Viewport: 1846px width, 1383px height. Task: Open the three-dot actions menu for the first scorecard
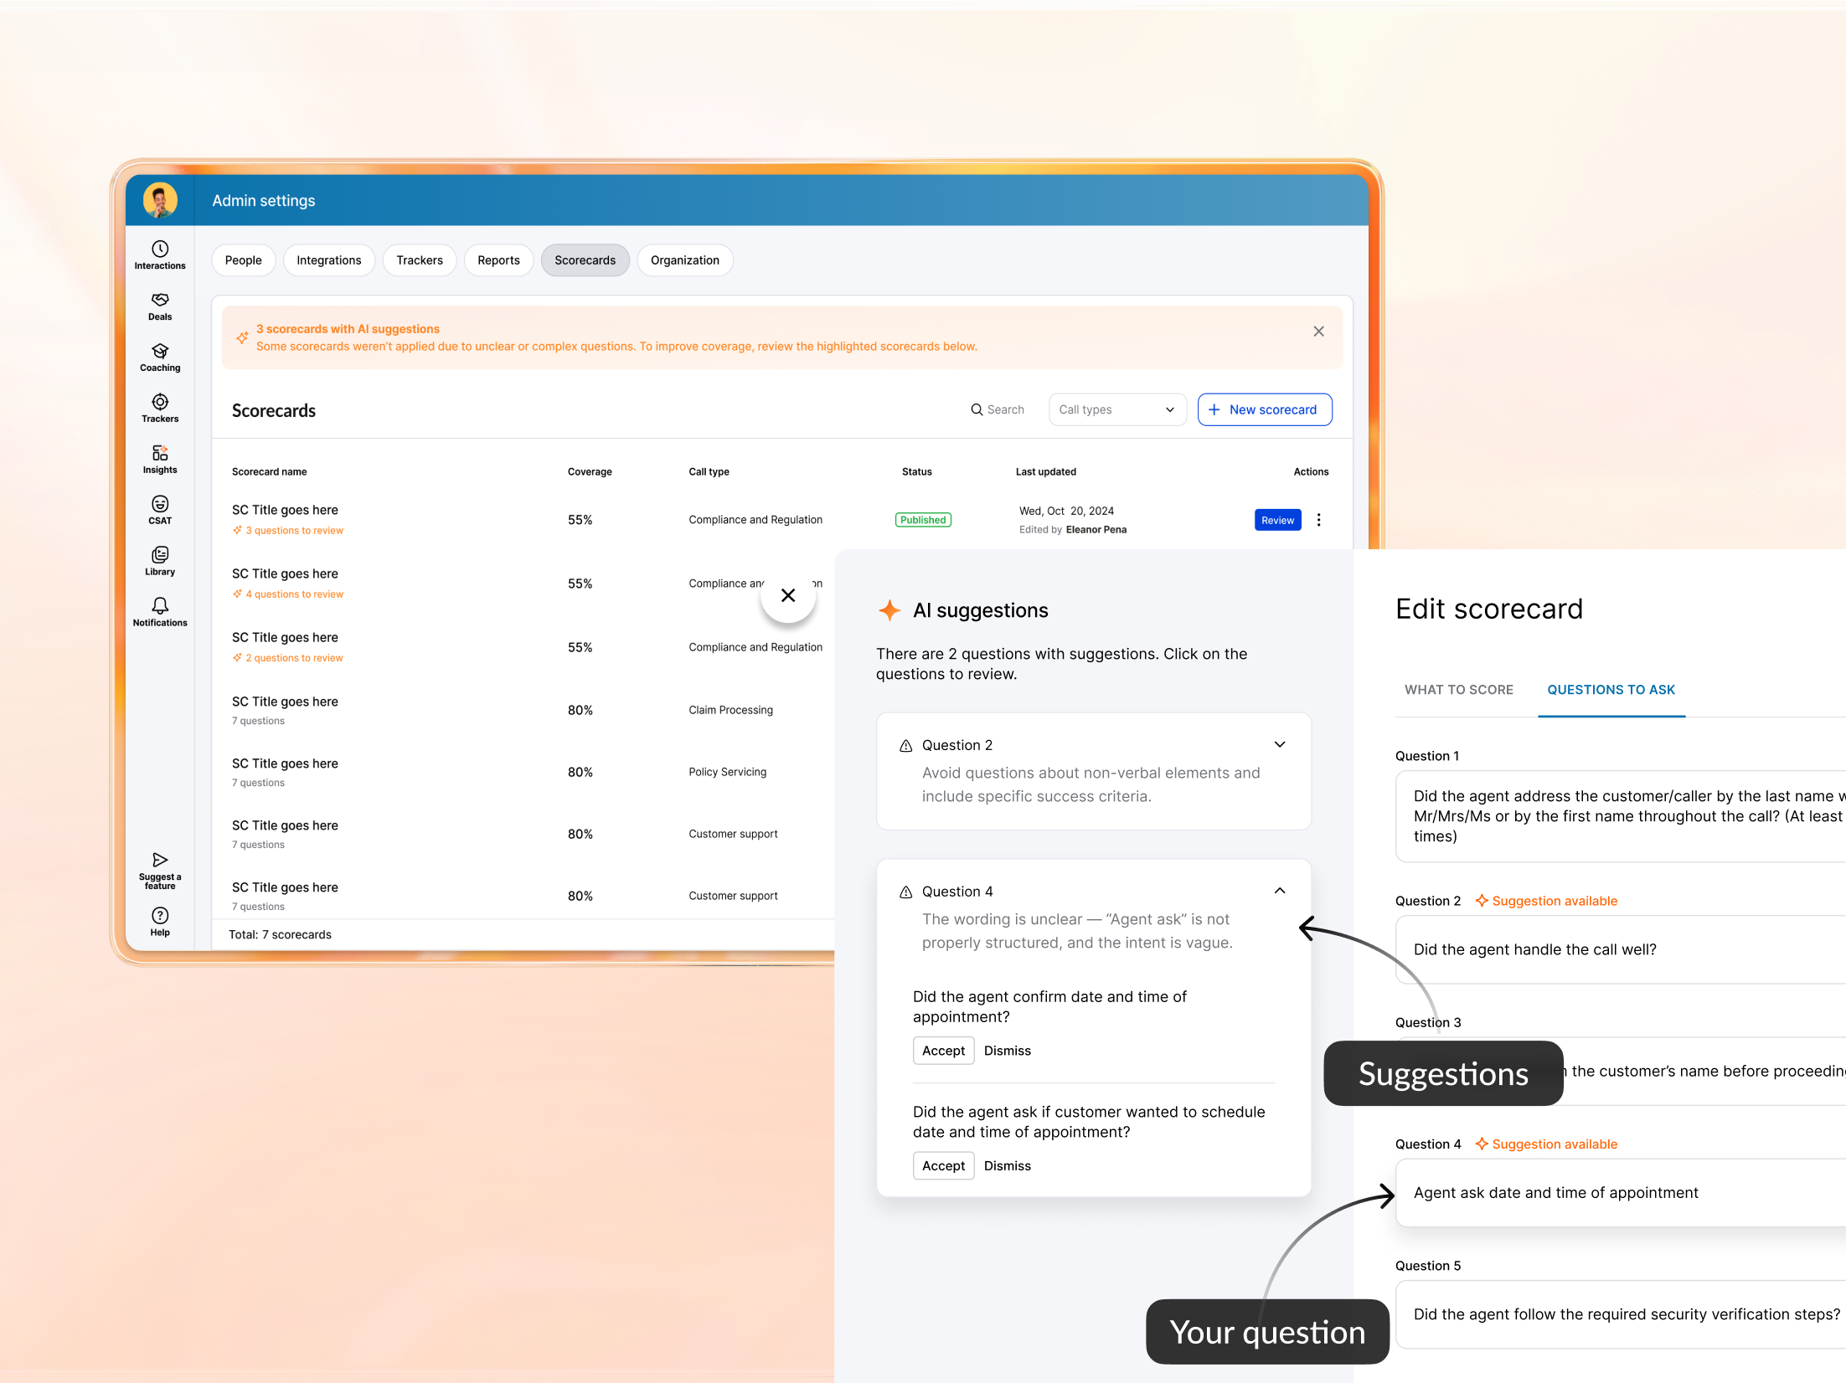click(1318, 520)
